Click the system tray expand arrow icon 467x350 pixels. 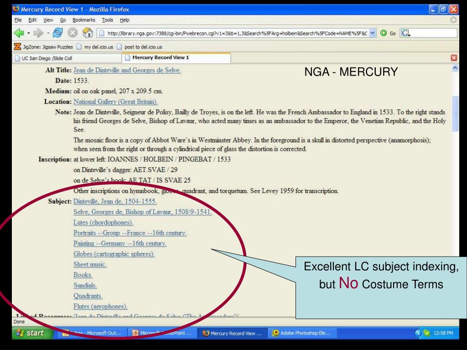pyautogui.click(x=419, y=333)
